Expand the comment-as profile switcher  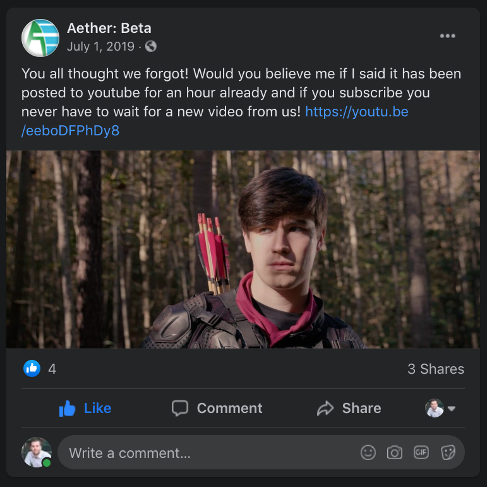tap(440, 409)
